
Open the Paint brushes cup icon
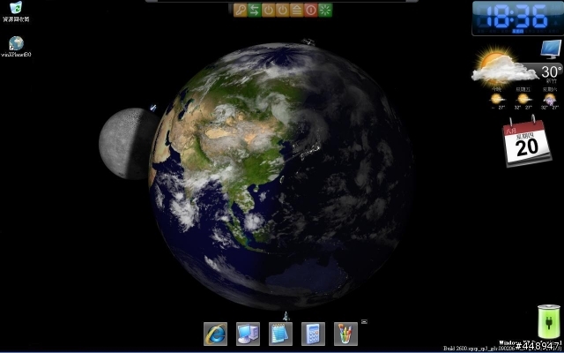(x=346, y=334)
